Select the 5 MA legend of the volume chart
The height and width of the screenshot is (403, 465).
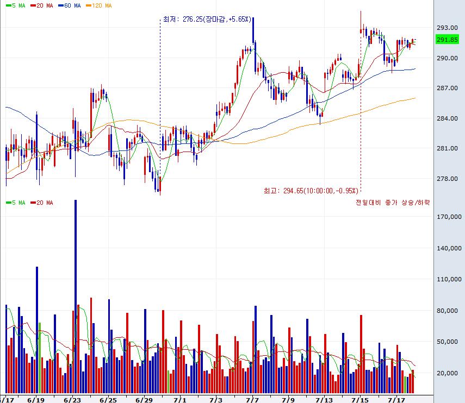[x=16, y=203]
